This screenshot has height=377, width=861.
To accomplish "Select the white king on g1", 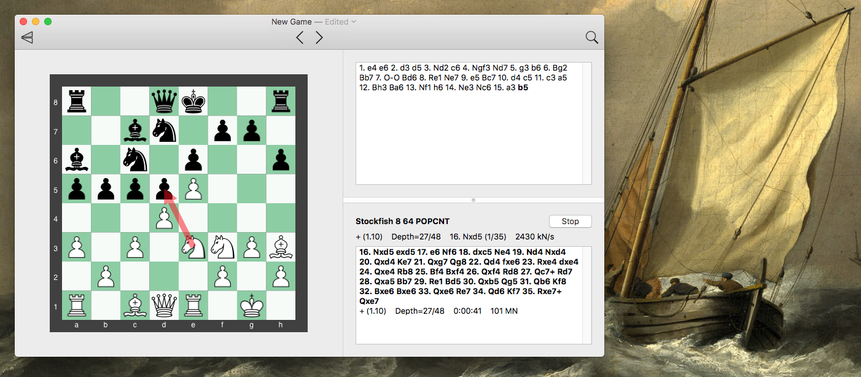I will point(251,305).
